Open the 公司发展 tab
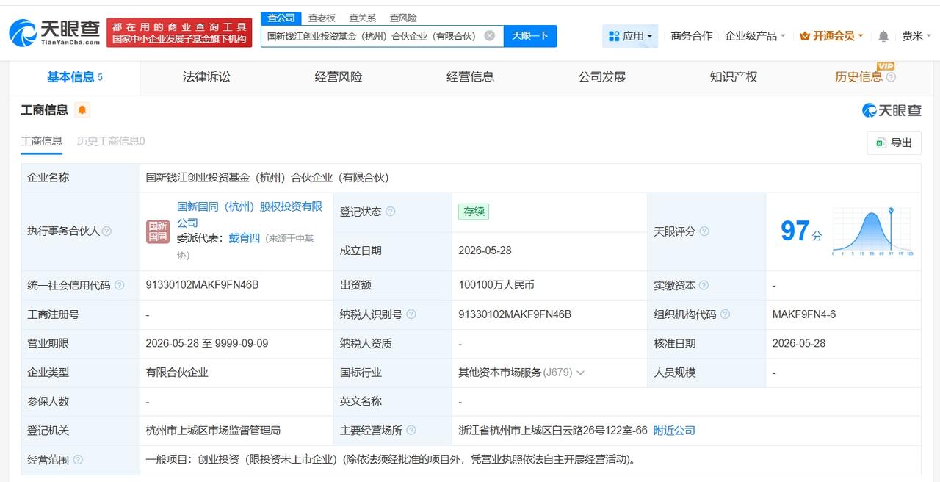 click(602, 77)
